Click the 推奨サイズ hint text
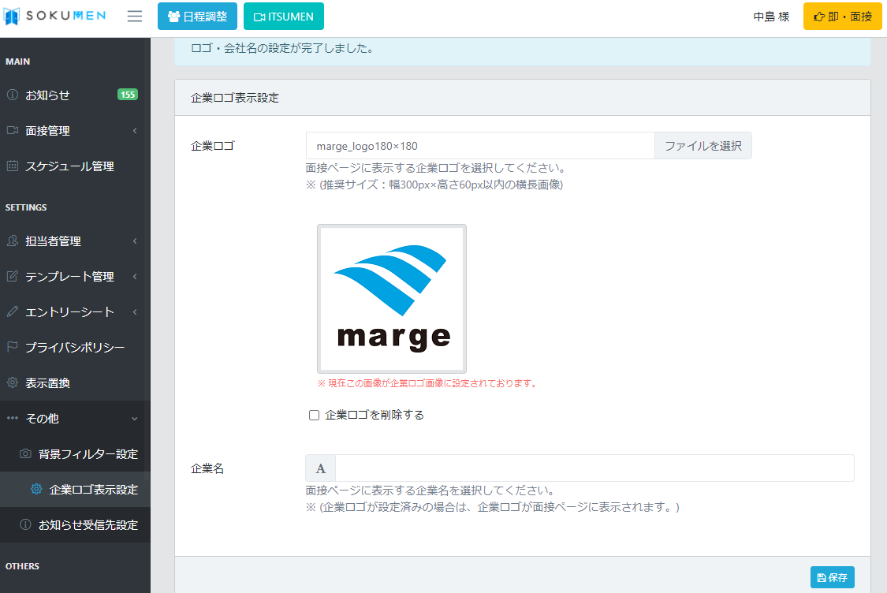887x593 pixels. (x=434, y=185)
